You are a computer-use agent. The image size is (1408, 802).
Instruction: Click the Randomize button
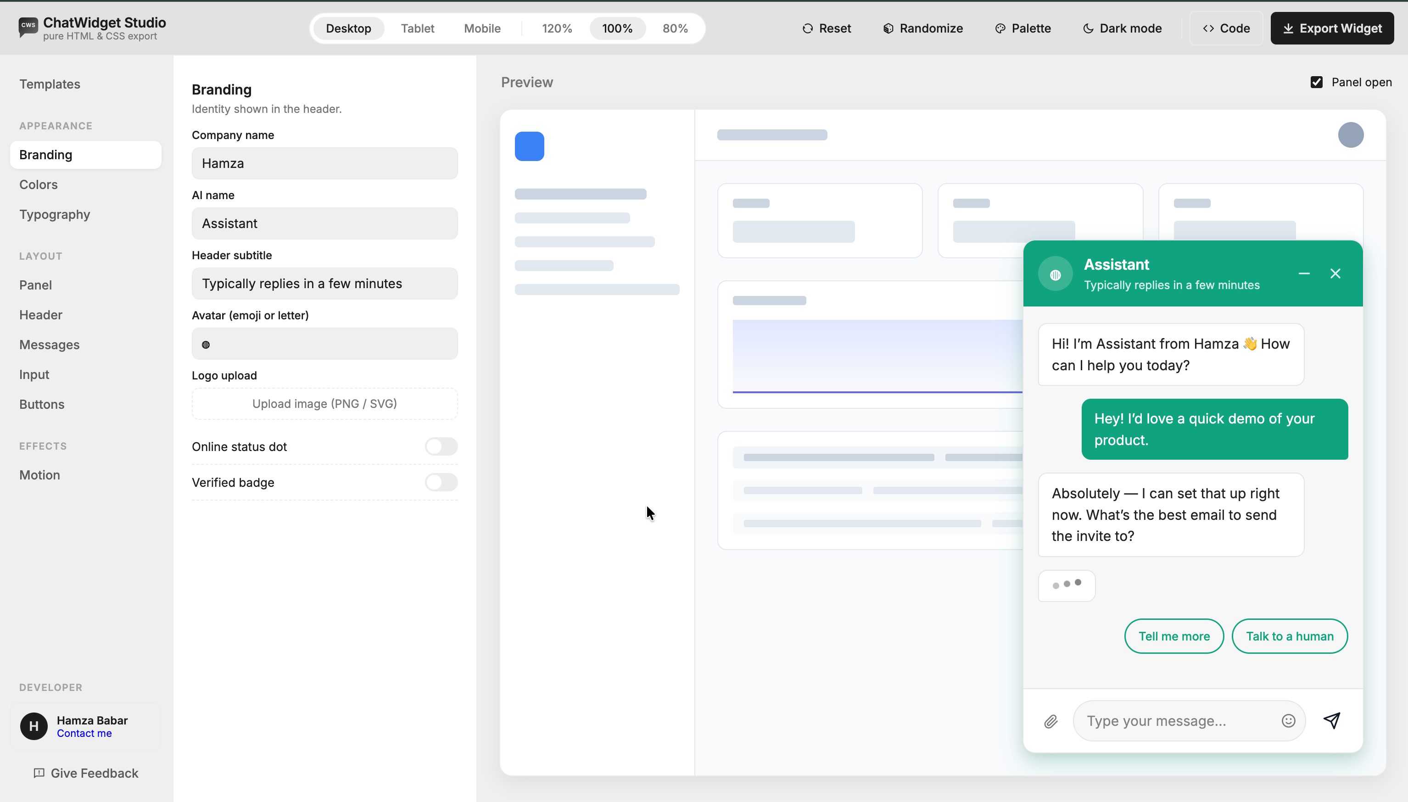point(923,28)
